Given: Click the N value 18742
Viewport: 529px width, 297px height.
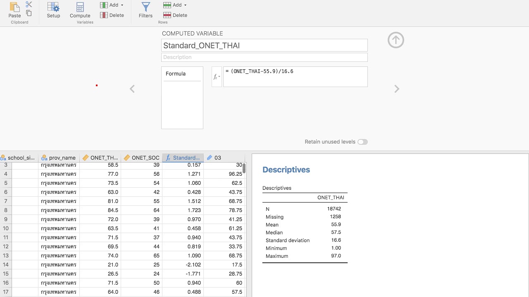Looking at the screenshot, I should [x=334, y=209].
